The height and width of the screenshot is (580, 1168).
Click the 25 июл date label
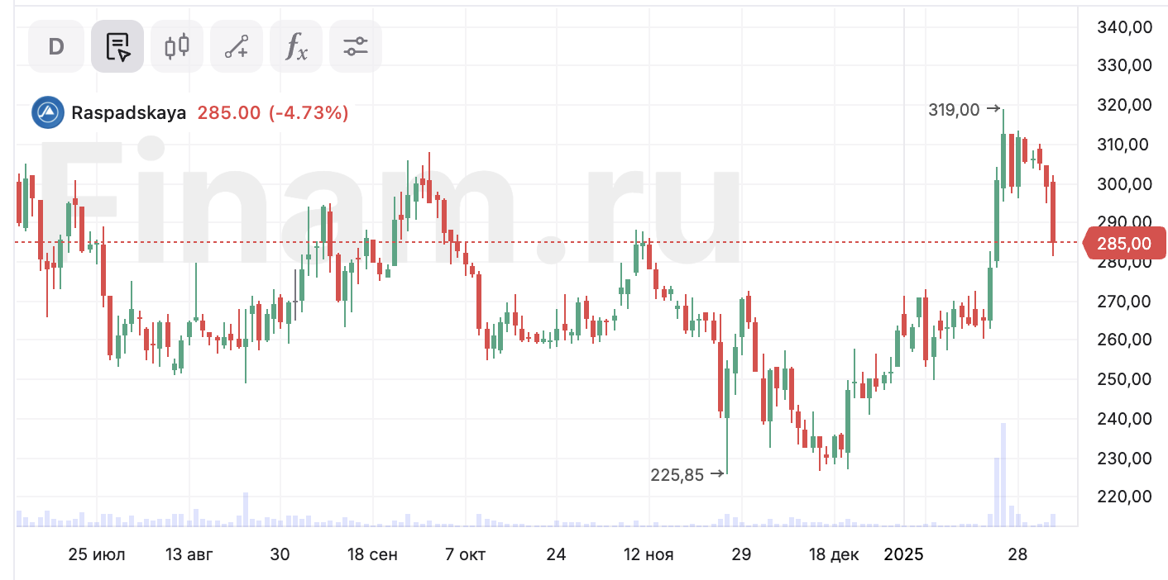[97, 554]
